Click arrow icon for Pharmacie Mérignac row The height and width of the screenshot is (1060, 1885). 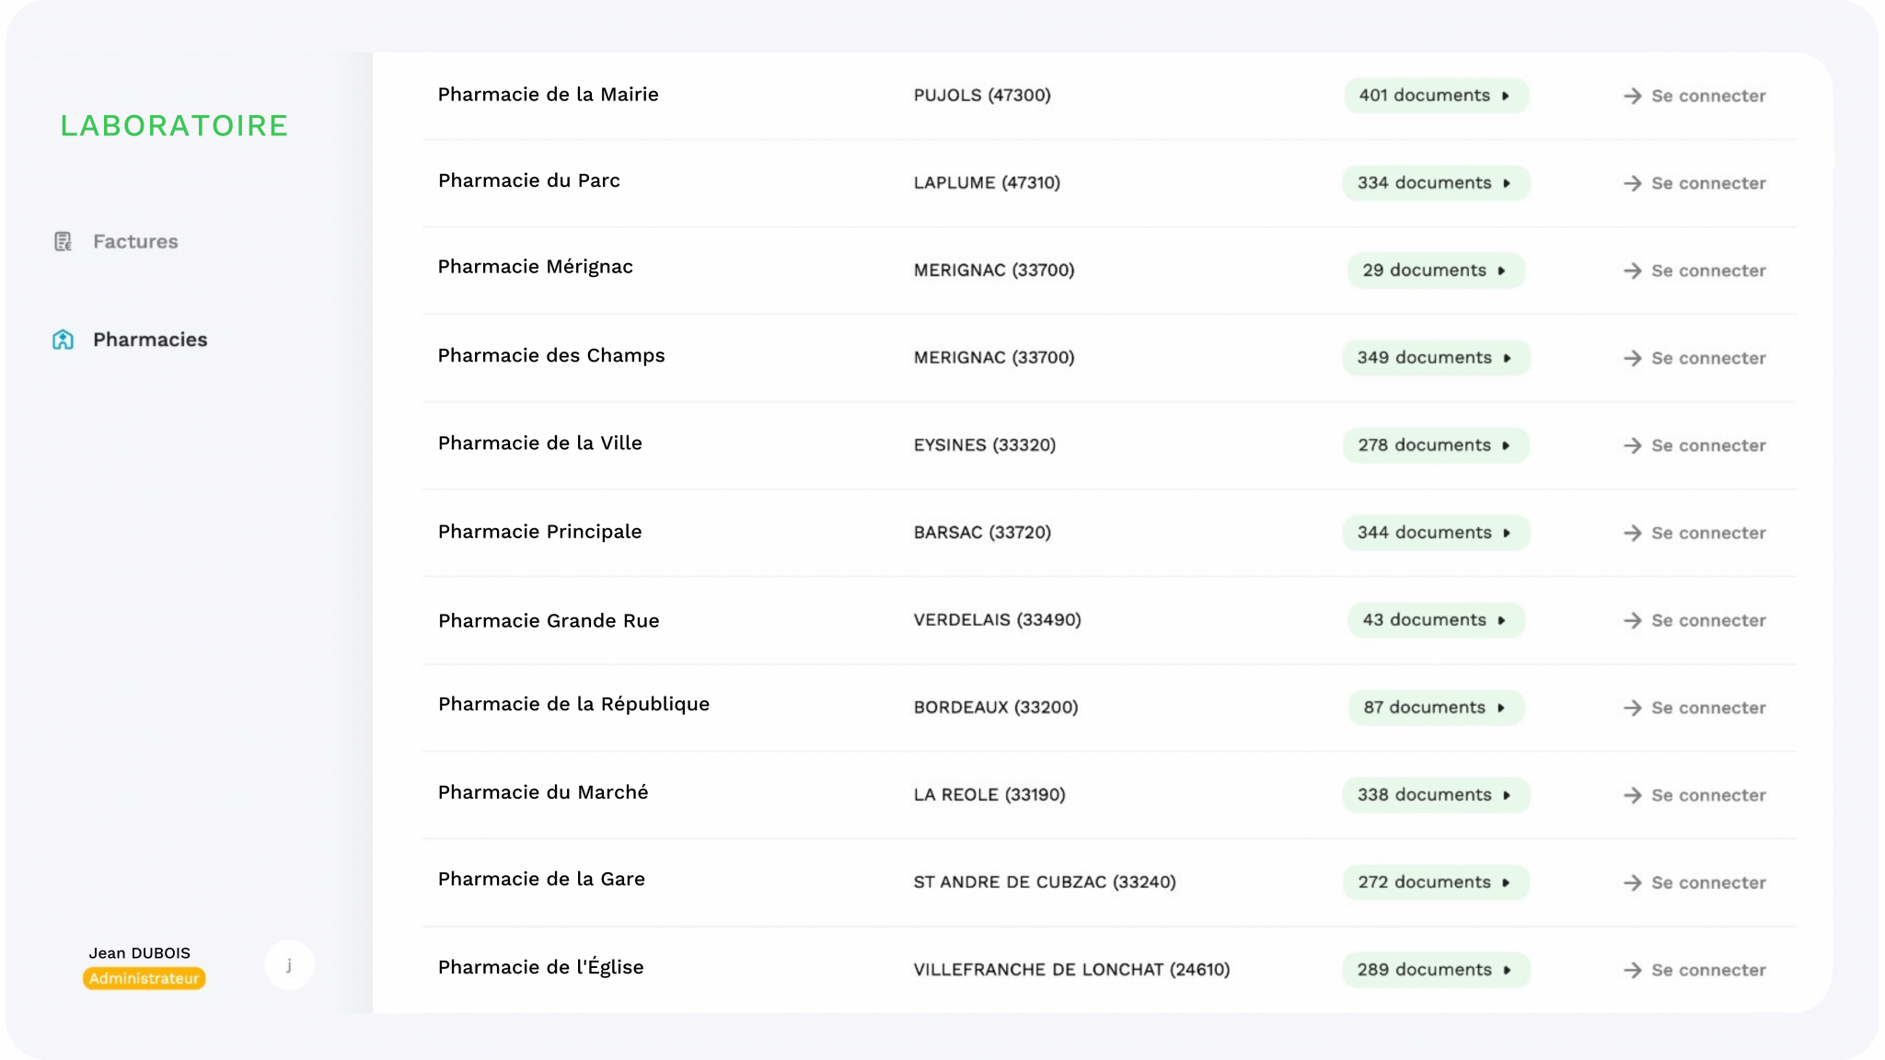point(1632,271)
